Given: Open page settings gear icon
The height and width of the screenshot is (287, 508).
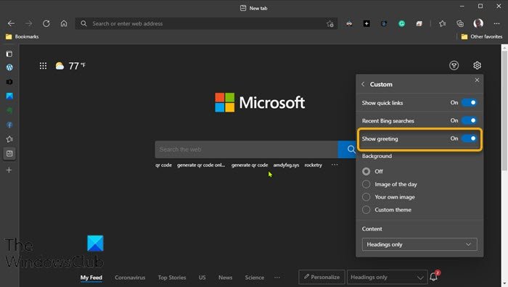Looking at the screenshot, I should (x=477, y=66).
